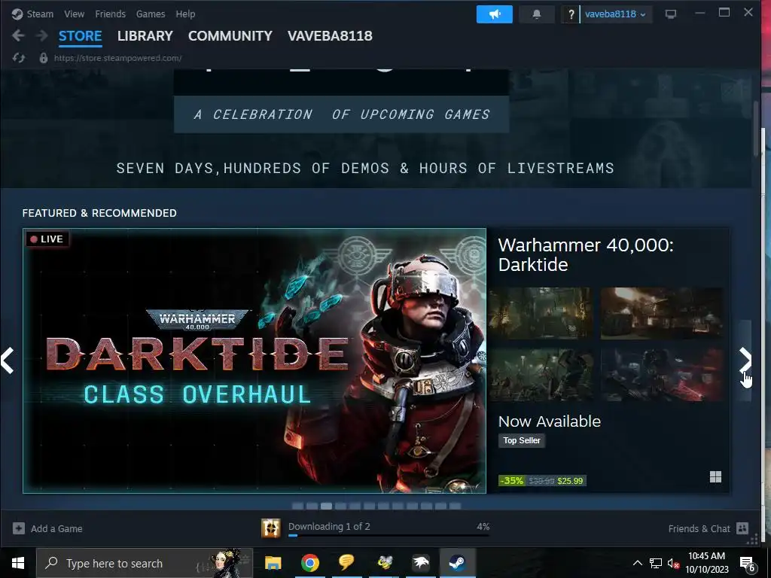Open the View menu
The height and width of the screenshot is (578, 771).
point(75,14)
